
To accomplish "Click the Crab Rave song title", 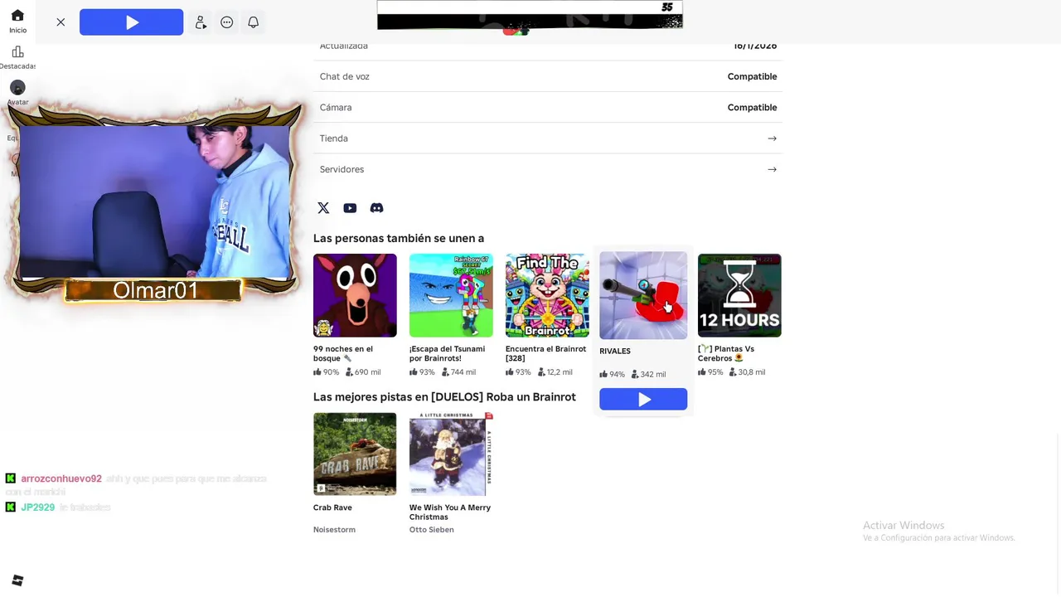I will point(332,507).
